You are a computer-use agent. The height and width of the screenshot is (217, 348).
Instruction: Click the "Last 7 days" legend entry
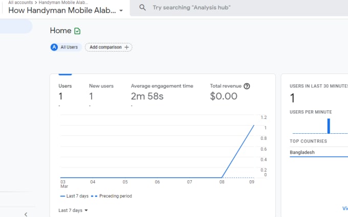point(74,196)
